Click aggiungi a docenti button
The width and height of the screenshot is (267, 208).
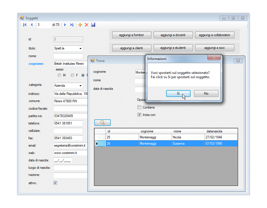click(x=173, y=35)
